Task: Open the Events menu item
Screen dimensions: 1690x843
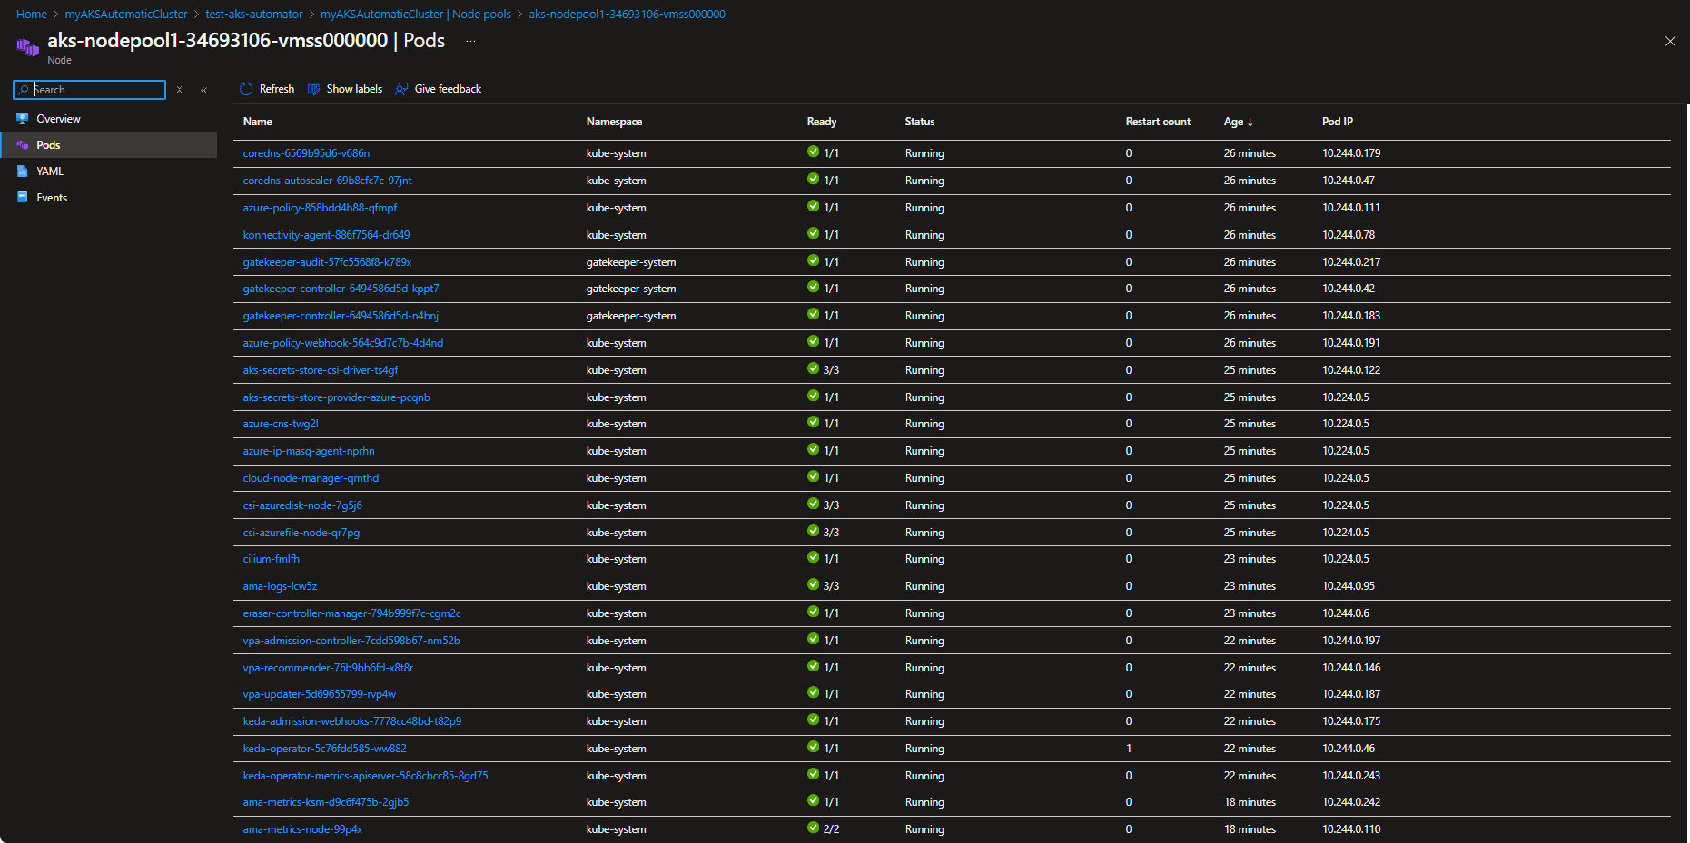Action: pos(108,198)
